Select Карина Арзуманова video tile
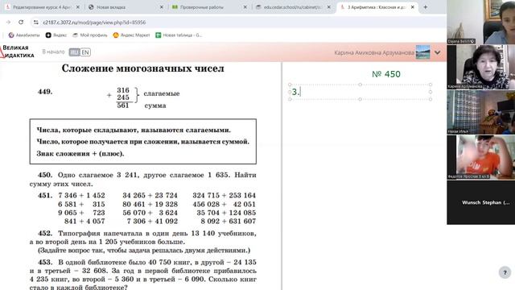Viewport: 515px width, 290px height. pyautogui.click(x=481, y=67)
